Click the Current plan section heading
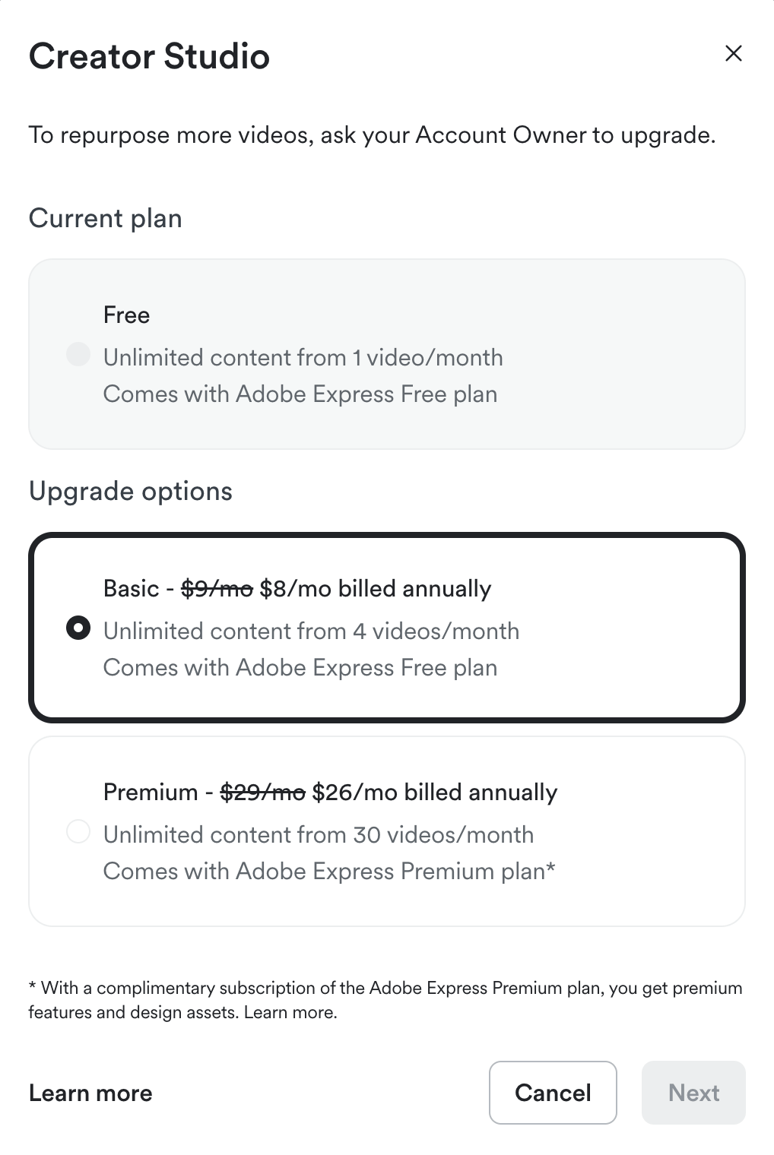The width and height of the screenshot is (774, 1155). [105, 219]
